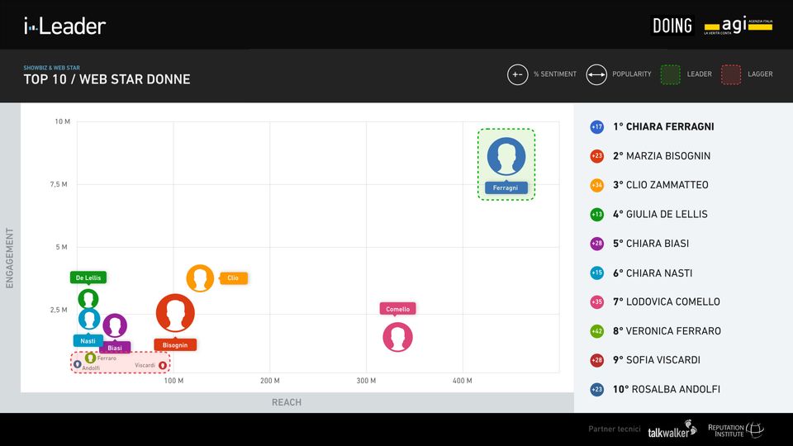Toggle the Popularity arrow legend icon
The image size is (793, 446).
[596, 74]
